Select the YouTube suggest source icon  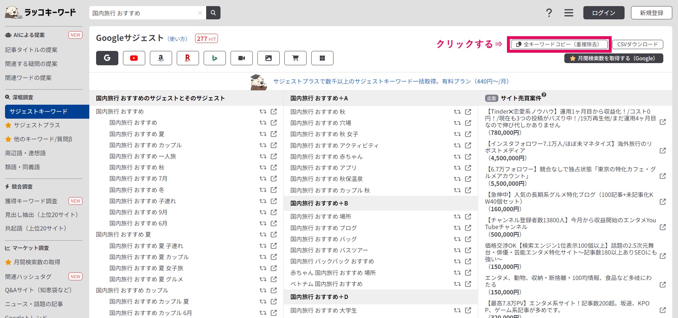pyautogui.click(x=134, y=58)
